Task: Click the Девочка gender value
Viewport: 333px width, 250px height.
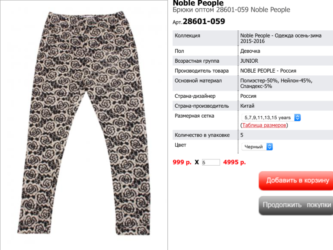Action: coord(250,51)
